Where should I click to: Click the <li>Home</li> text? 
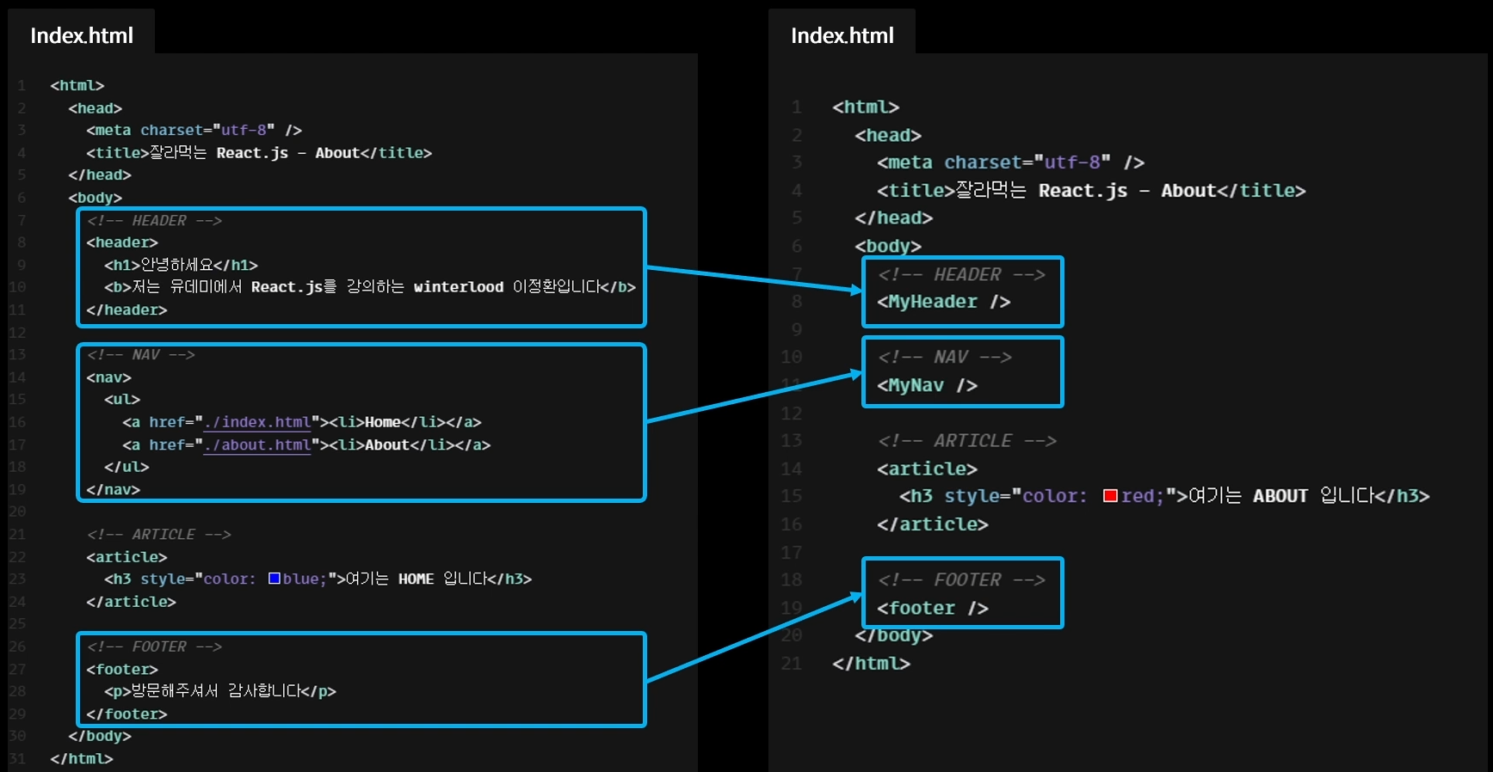pos(387,422)
